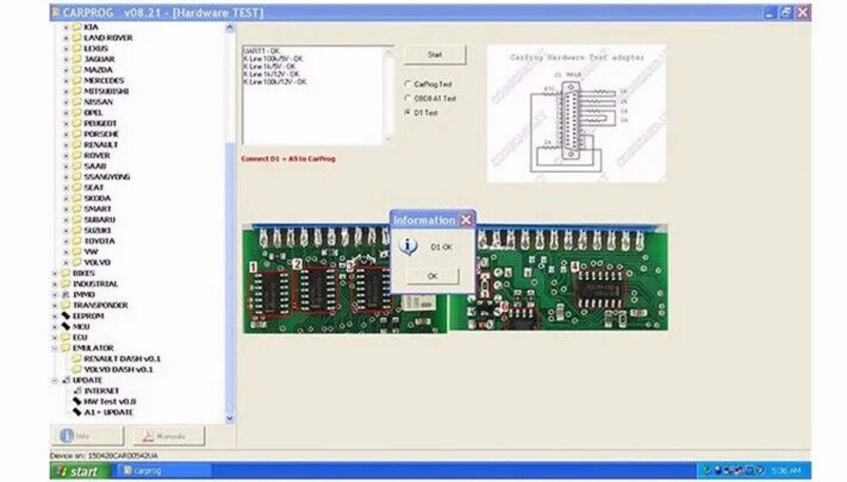This screenshot has width=847, height=482.
Task: Open the Manuals PDF icon at bottom
Action: pos(147,435)
